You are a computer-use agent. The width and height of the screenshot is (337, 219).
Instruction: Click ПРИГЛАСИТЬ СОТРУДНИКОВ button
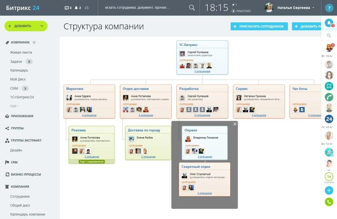259,26
